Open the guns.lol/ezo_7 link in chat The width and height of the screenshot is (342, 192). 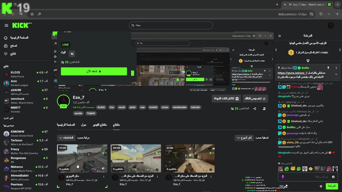point(292,73)
